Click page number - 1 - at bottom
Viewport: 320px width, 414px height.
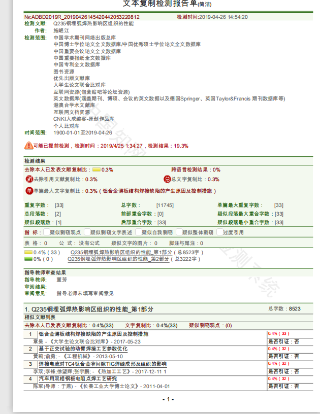(x=168, y=399)
